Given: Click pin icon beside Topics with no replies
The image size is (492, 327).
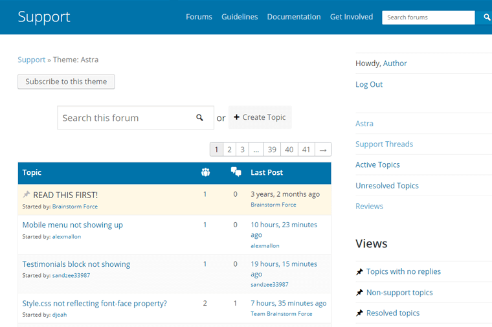Looking at the screenshot, I should coord(359,272).
